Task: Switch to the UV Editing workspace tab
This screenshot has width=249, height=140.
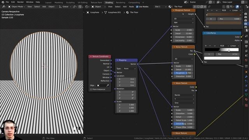Action: [x=82, y=3]
